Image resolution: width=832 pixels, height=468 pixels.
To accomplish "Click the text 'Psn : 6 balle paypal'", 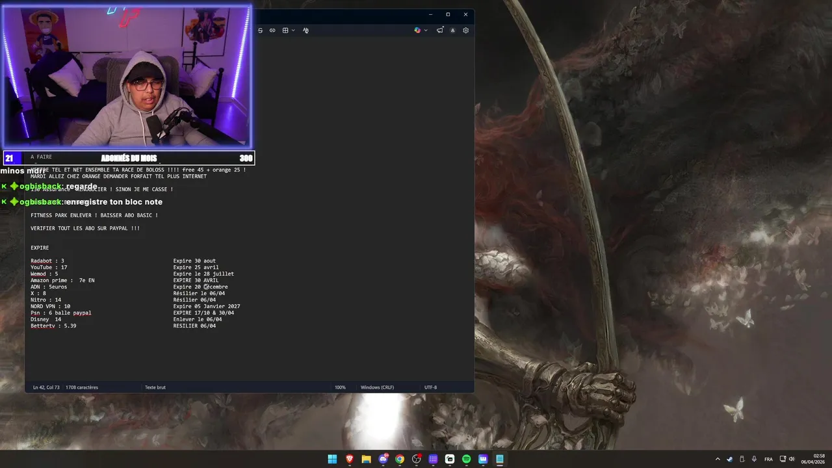I will tap(61, 313).
